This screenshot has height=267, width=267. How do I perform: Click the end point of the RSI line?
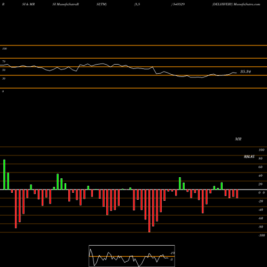coord(237,73)
